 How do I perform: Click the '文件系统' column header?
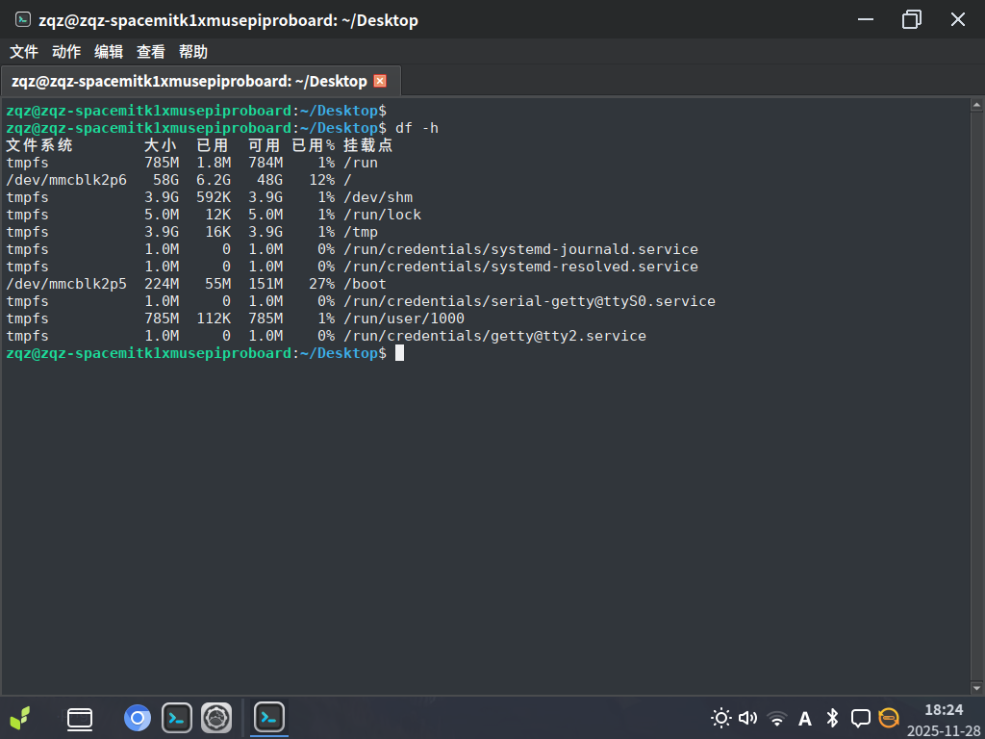coord(38,146)
